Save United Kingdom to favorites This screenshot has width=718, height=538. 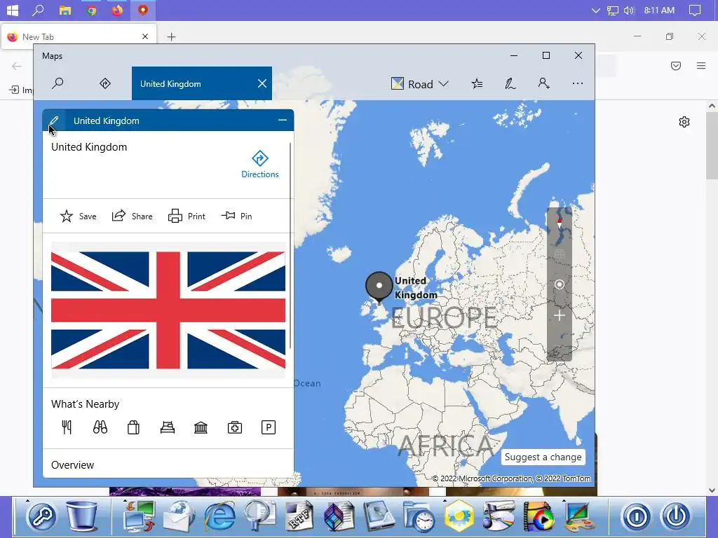78,216
